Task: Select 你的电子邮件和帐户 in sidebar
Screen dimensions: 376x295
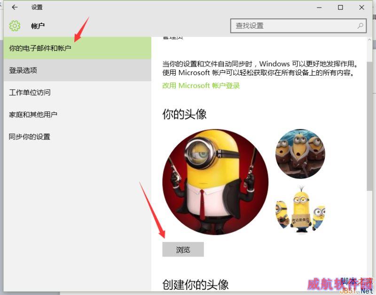Action: pos(77,48)
